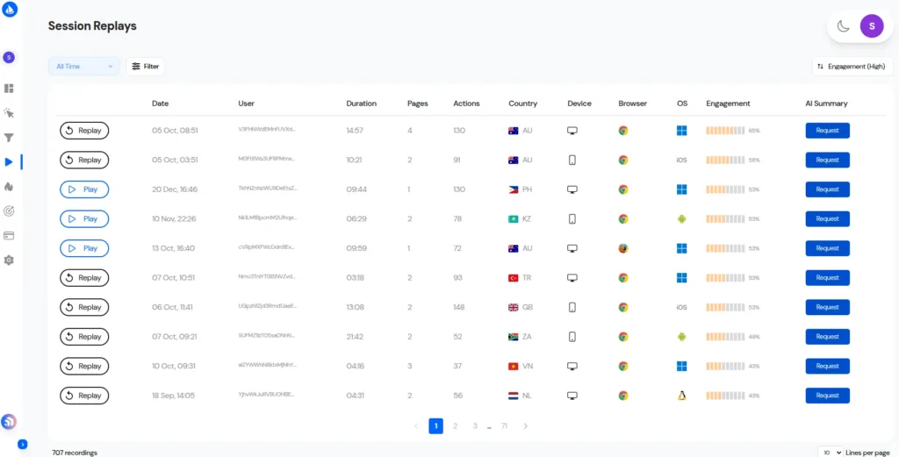
Task: Click the Engagement column header
Action: click(x=728, y=104)
